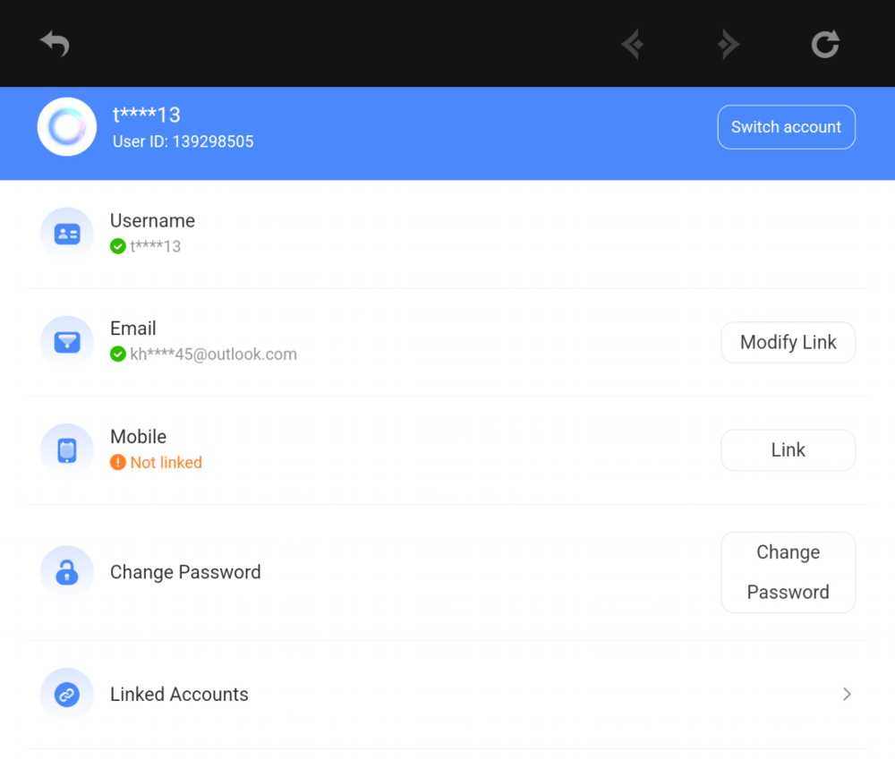This screenshot has height=769, width=895.
Task: Click the Change Password lock icon
Action: (67, 572)
